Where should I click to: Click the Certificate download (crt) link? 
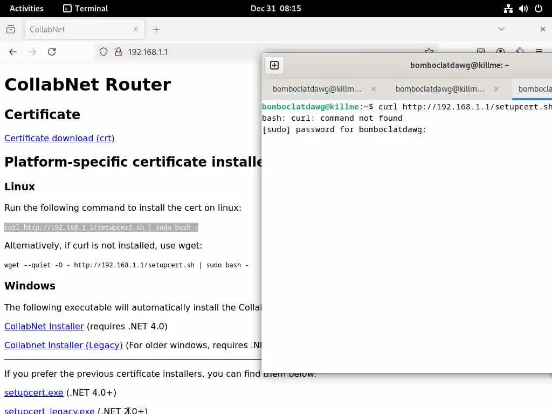(59, 139)
